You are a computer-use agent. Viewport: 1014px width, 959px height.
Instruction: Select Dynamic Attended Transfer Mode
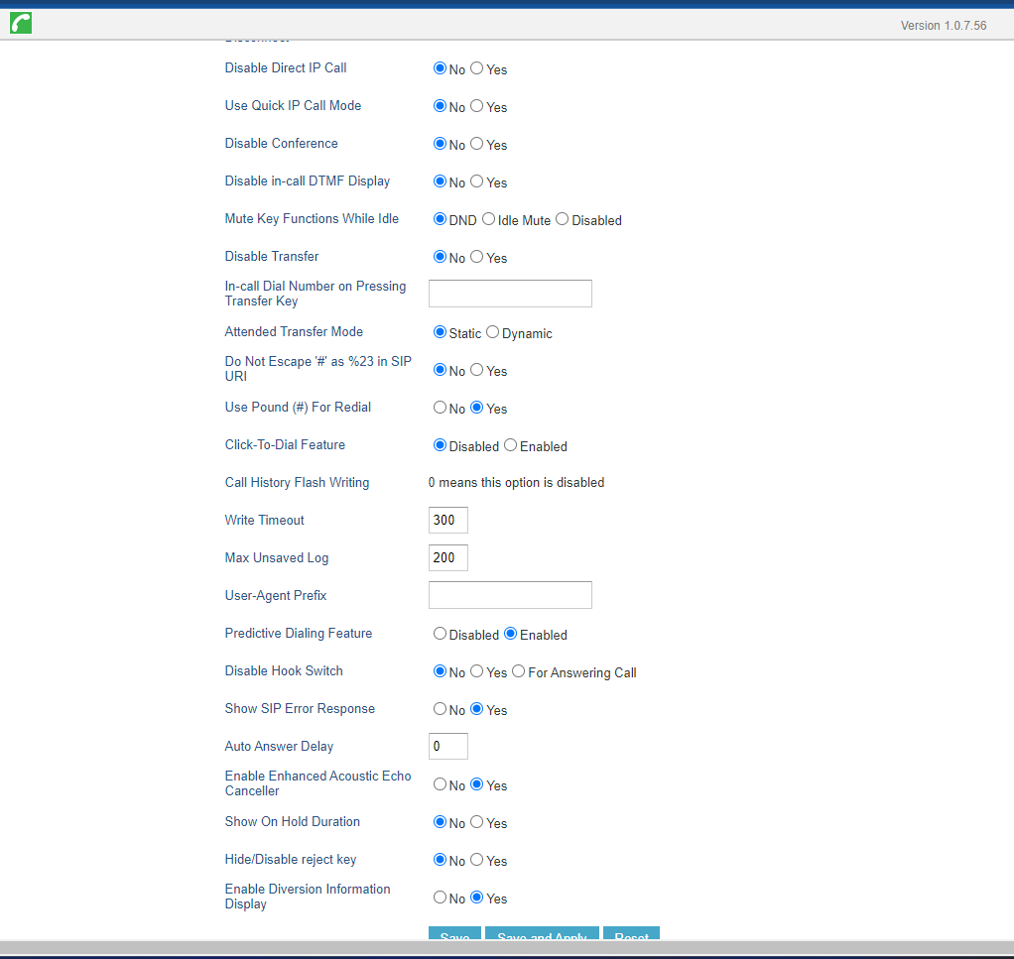point(493,333)
